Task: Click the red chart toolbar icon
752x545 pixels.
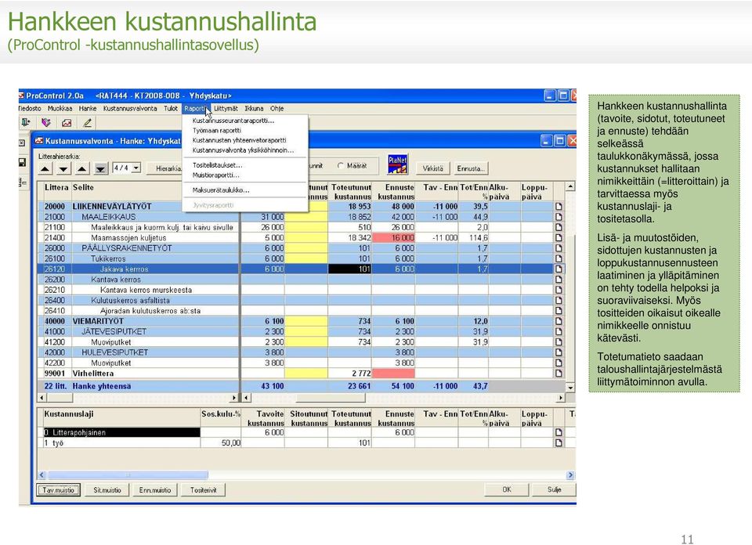Action: point(67,123)
